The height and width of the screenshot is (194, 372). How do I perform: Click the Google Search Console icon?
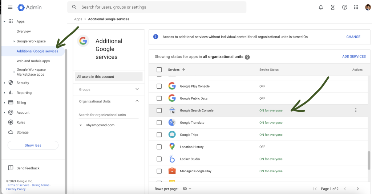[x=172, y=110]
